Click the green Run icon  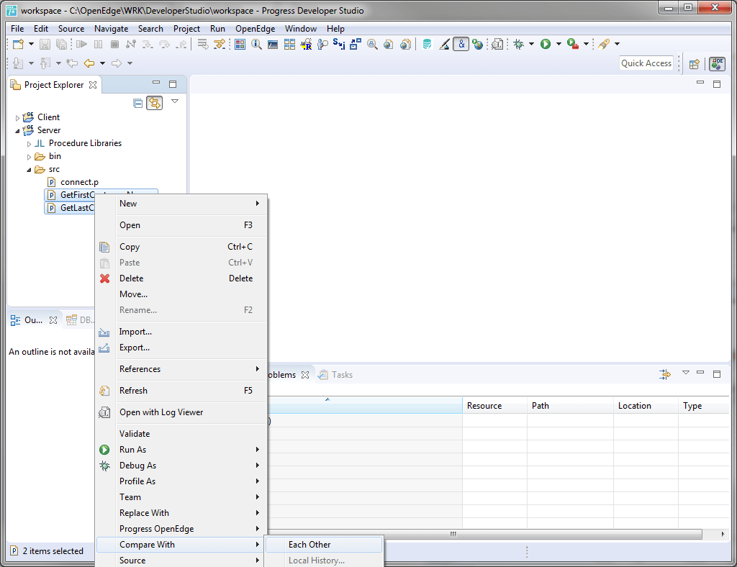546,44
